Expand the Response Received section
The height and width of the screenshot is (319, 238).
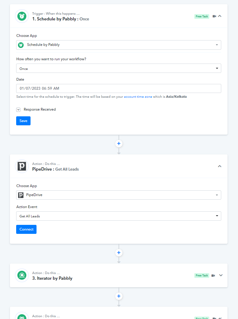(18, 110)
